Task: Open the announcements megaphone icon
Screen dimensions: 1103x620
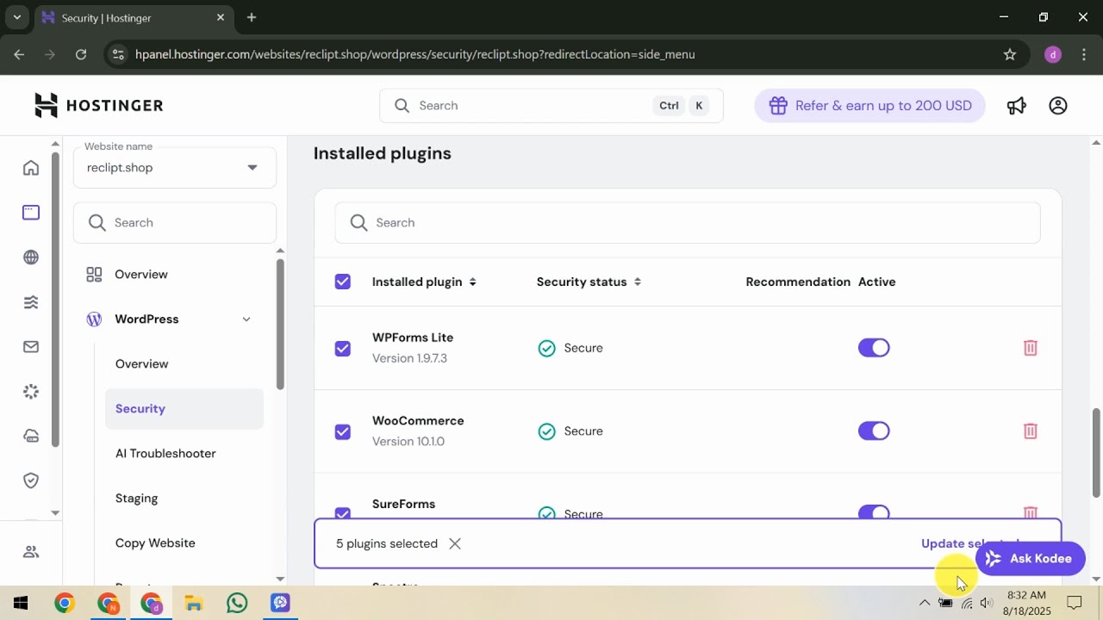Action: tap(1017, 105)
